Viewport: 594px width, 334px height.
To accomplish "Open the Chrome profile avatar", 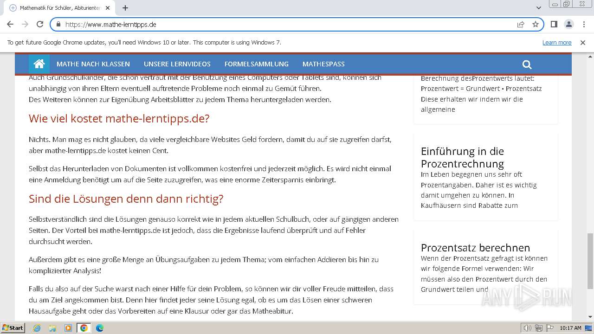I will click(x=569, y=25).
